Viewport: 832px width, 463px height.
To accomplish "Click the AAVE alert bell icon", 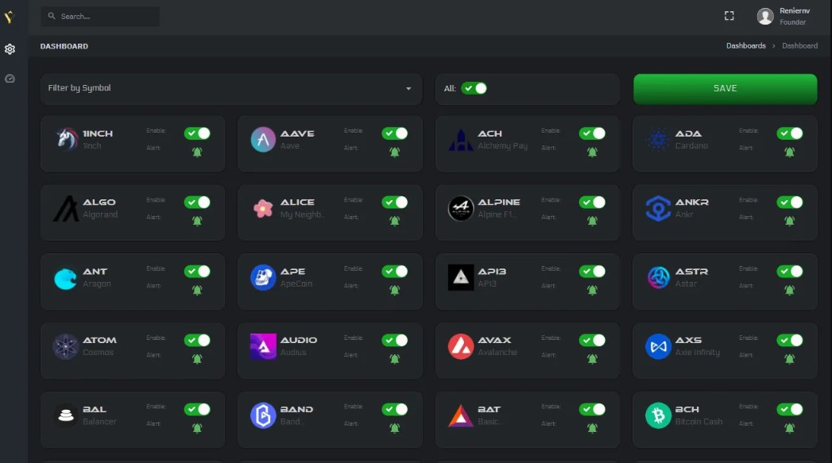I will coord(394,152).
